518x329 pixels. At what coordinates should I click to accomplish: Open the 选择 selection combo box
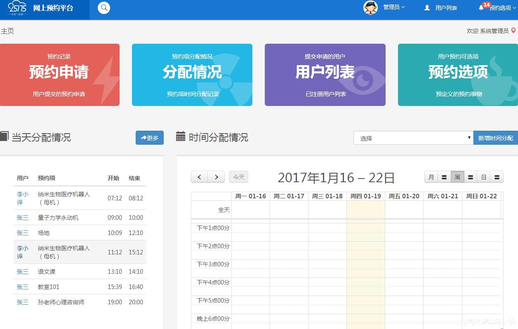tap(412, 137)
